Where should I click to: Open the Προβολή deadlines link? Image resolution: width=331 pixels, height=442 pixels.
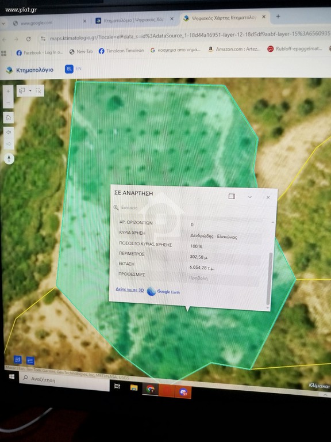[198, 278]
